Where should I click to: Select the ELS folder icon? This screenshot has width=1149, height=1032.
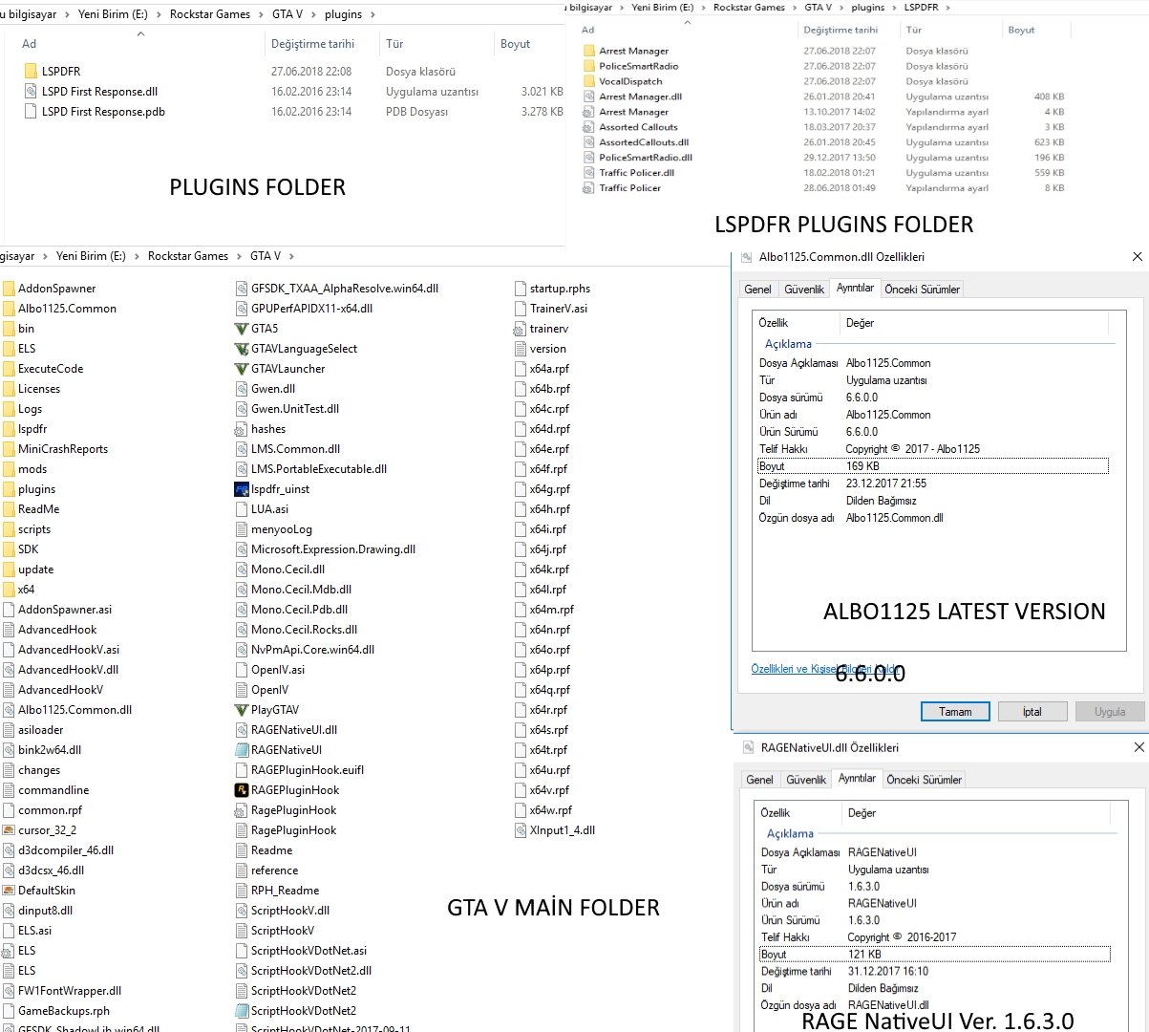coord(9,349)
